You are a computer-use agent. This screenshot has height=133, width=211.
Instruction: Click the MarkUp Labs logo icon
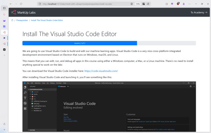(x=14, y=12)
